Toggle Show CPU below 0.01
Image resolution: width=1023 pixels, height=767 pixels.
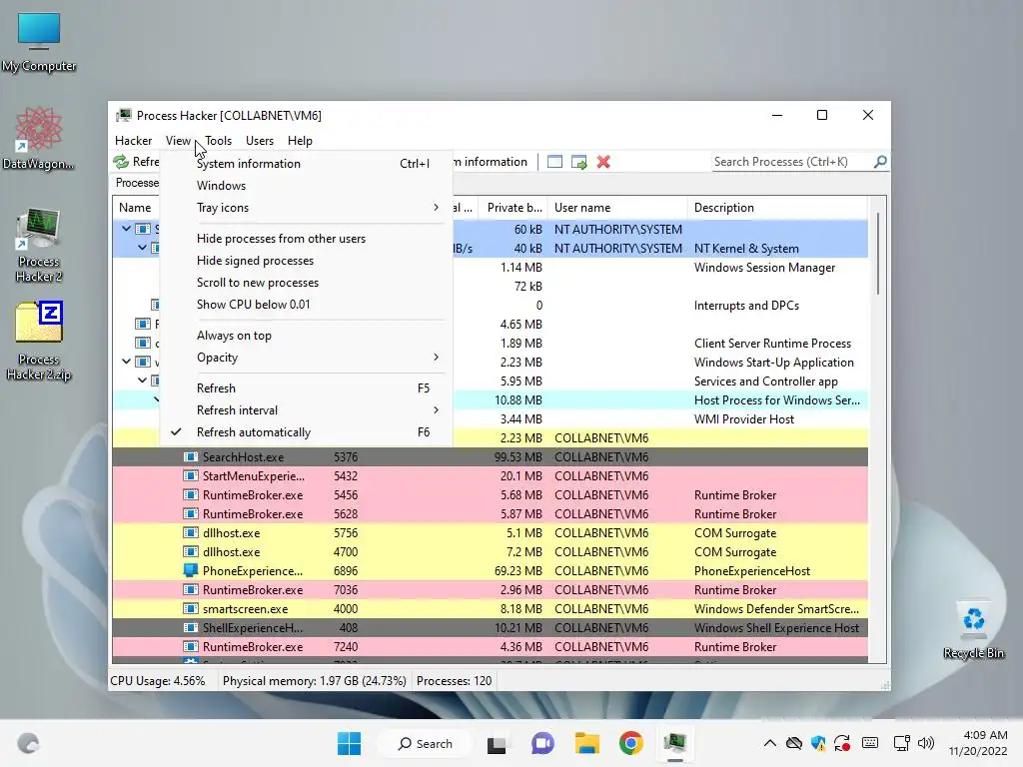point(306,305)
